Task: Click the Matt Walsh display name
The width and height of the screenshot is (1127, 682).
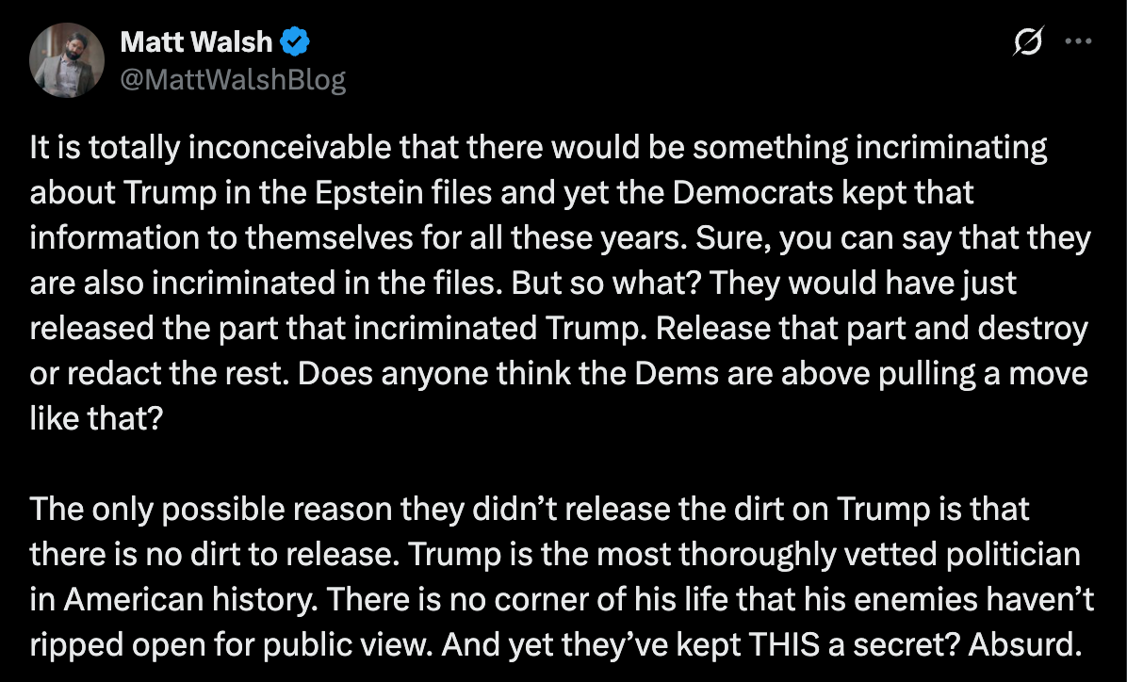Action: click(196, 42)
